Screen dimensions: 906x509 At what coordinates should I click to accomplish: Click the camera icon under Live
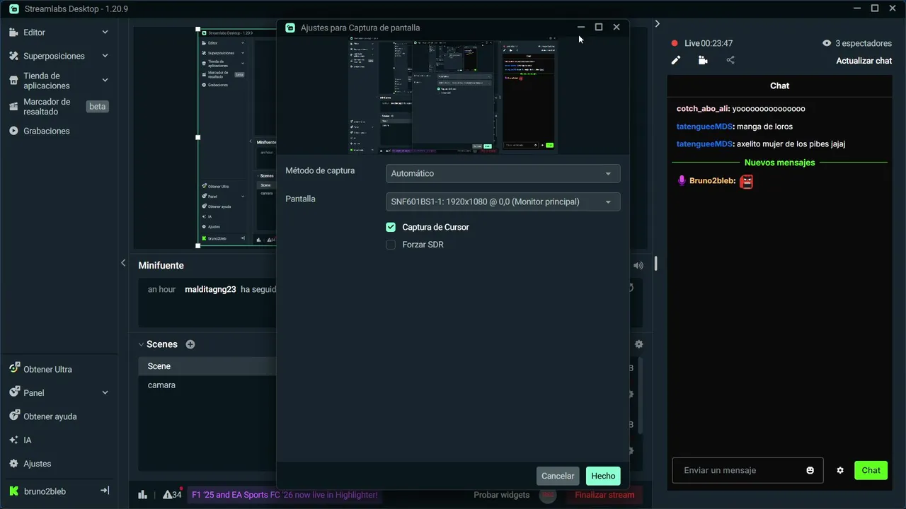coord(703,60)
